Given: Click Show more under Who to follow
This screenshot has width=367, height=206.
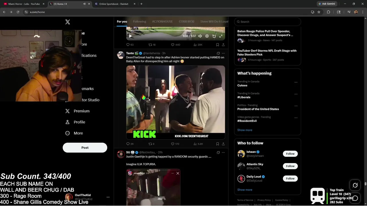Looking at the screenshot, I should click(245, 190).
